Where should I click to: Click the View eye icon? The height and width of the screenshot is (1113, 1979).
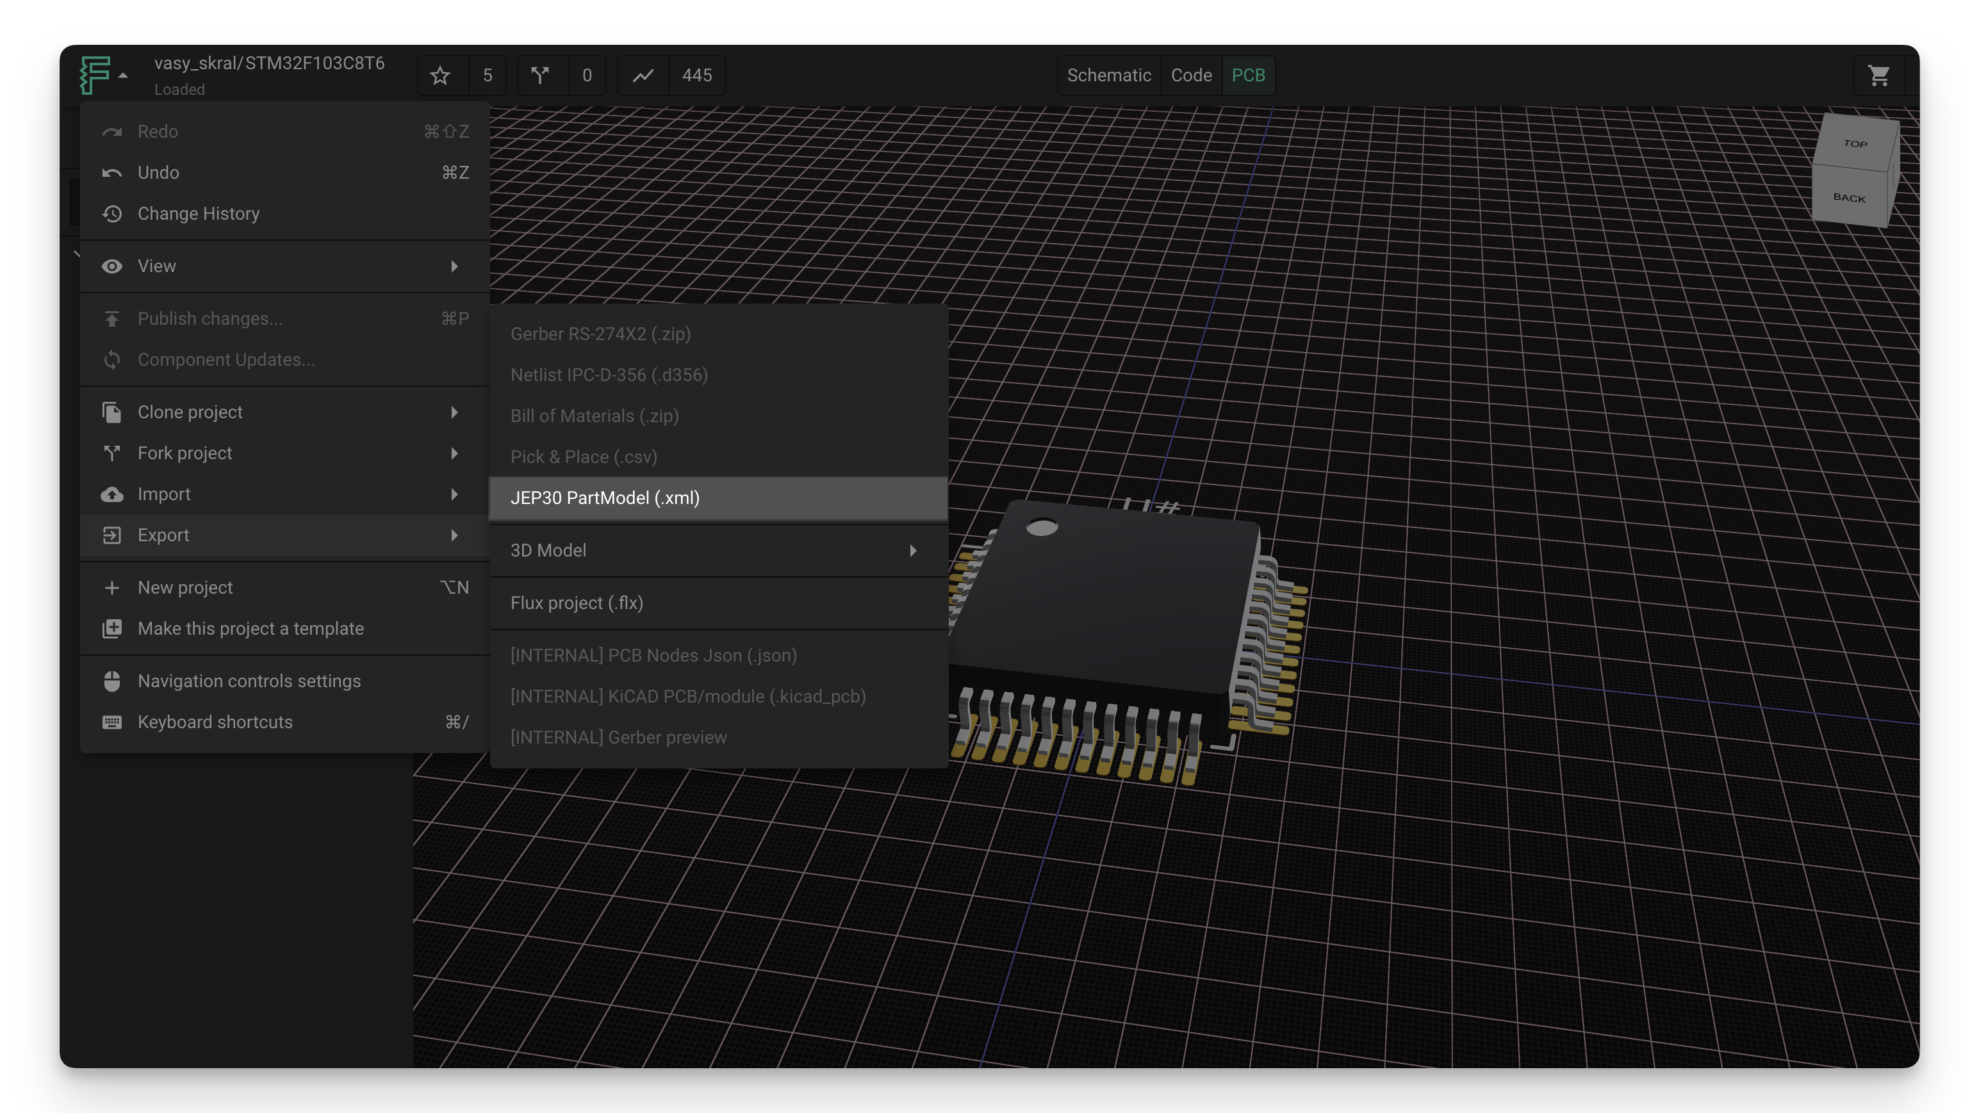pos(112,266)
